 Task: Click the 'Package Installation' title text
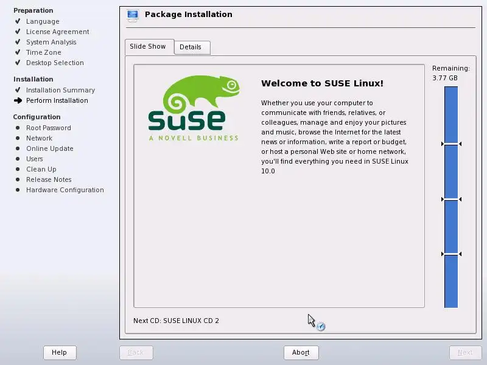coord(189,15)
